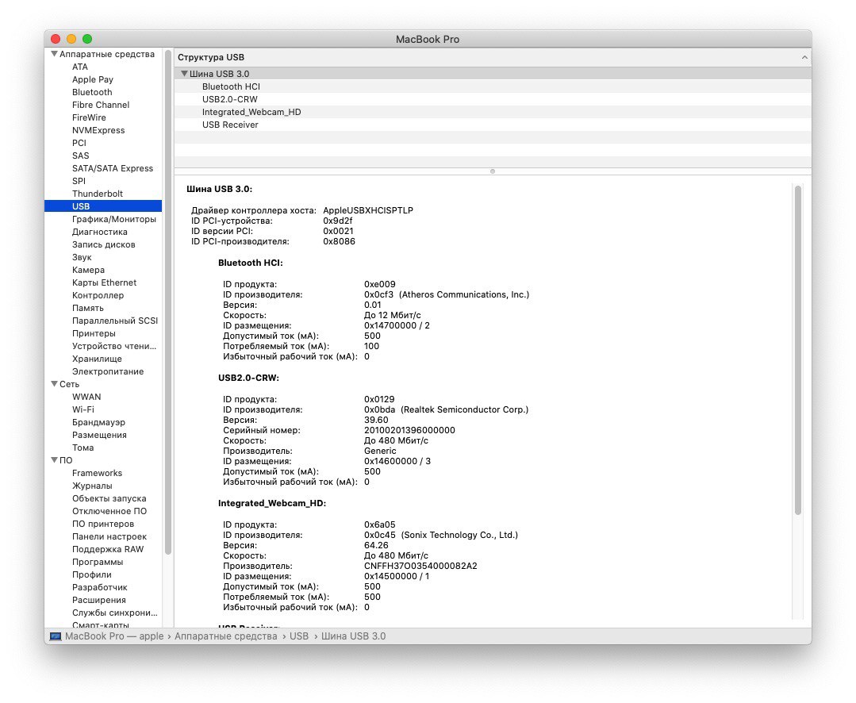The image size is (856, 703).
Task: Click the green zoom window button
Action: coord(87,39)
